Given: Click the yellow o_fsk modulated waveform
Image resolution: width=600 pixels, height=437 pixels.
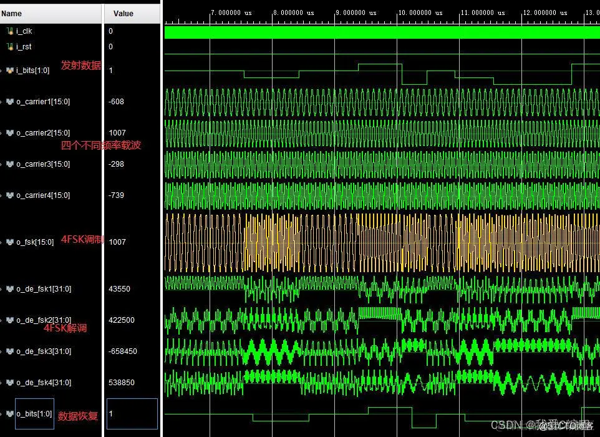Looking at the screenshot, I should pos(382,242).
